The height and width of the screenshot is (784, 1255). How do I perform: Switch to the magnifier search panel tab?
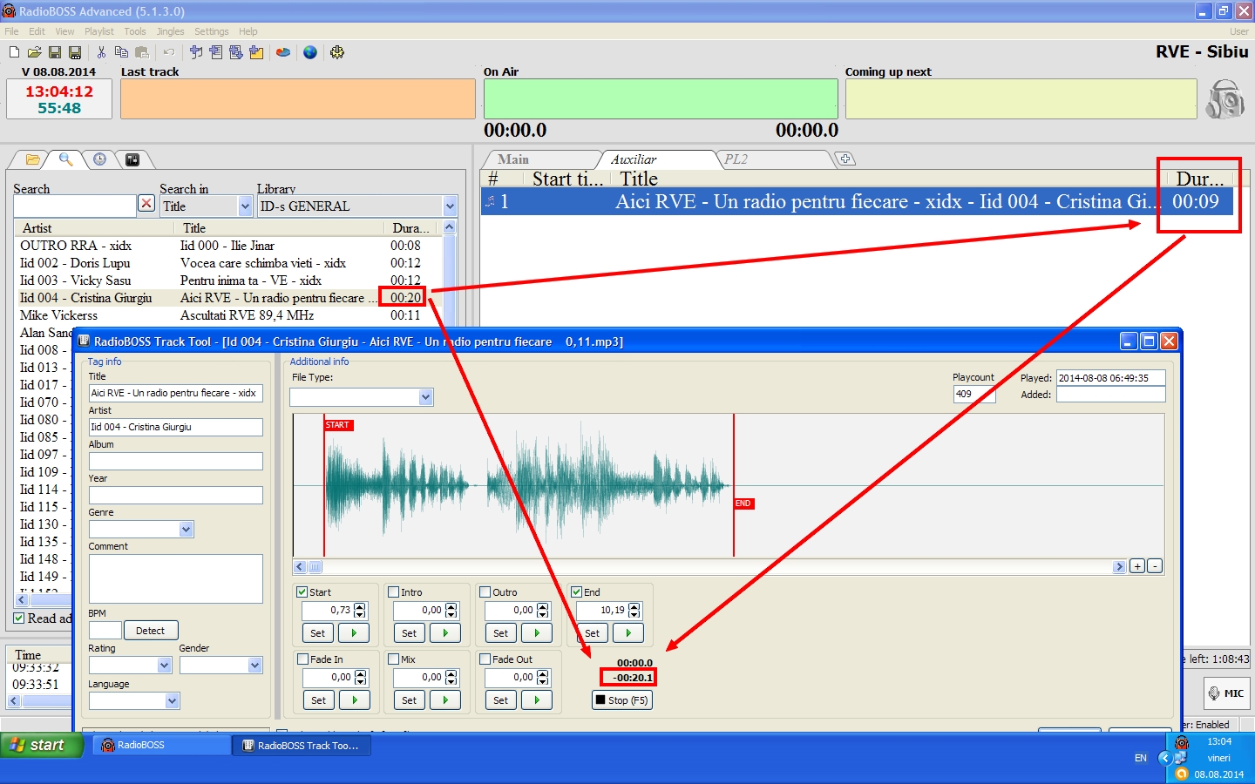66,159
